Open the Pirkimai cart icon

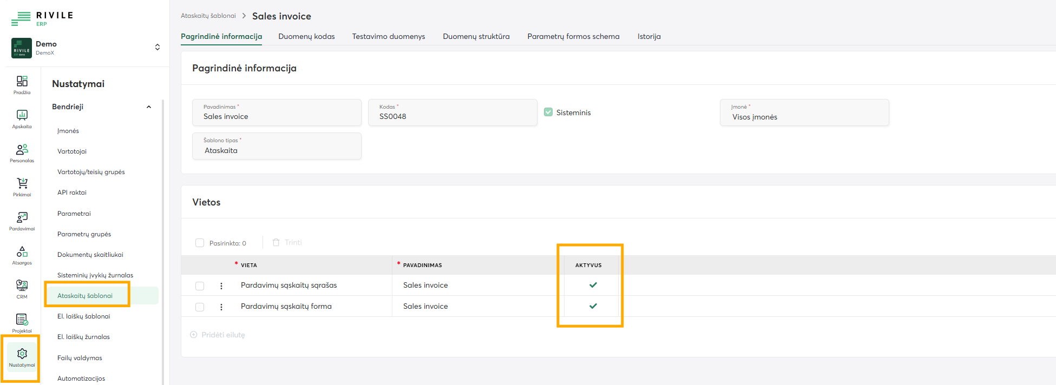(x=22, y=187)
